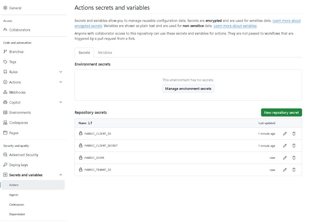Delete FABRIC_TENANT_ID using the trash icon
Screen dimensions: 314x222
click(x=294, y=170)
